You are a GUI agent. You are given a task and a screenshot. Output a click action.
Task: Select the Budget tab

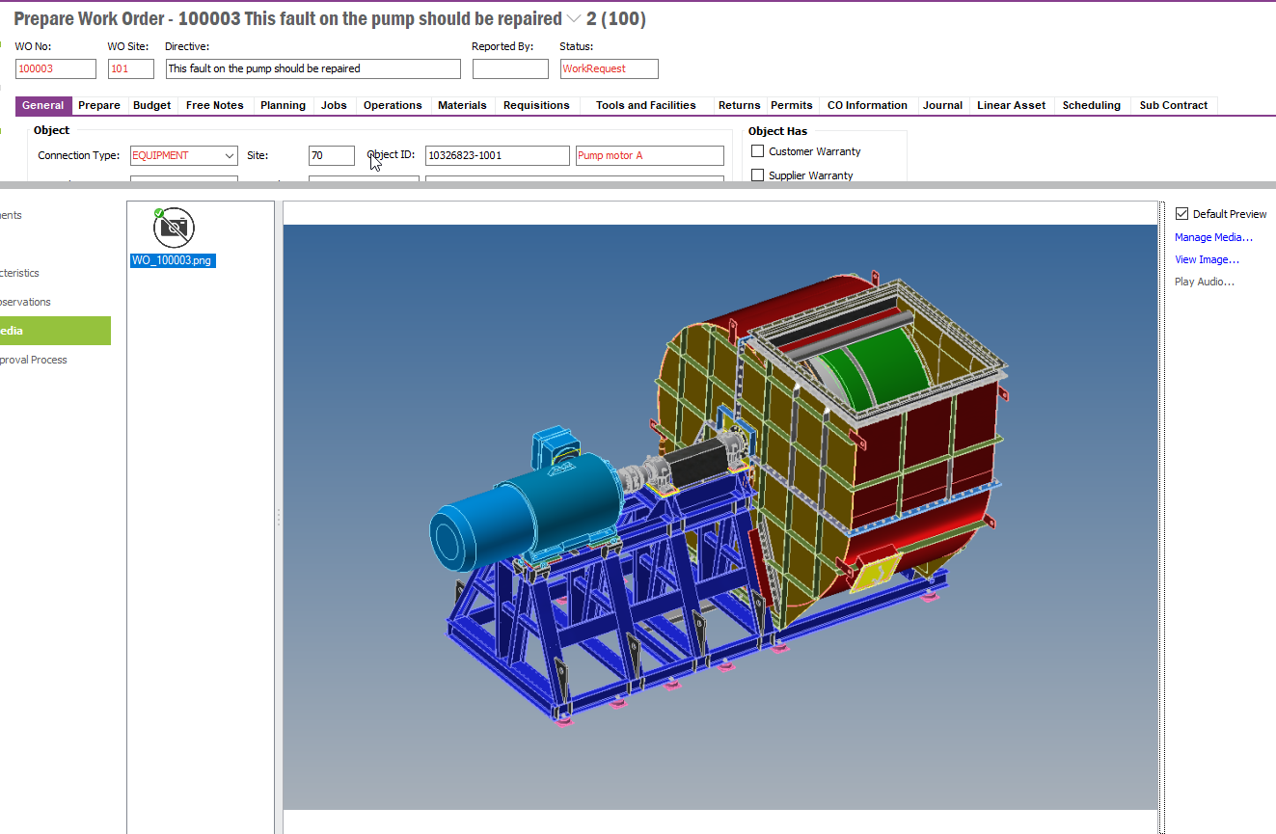pyautogui.click(x=152, y=105)
